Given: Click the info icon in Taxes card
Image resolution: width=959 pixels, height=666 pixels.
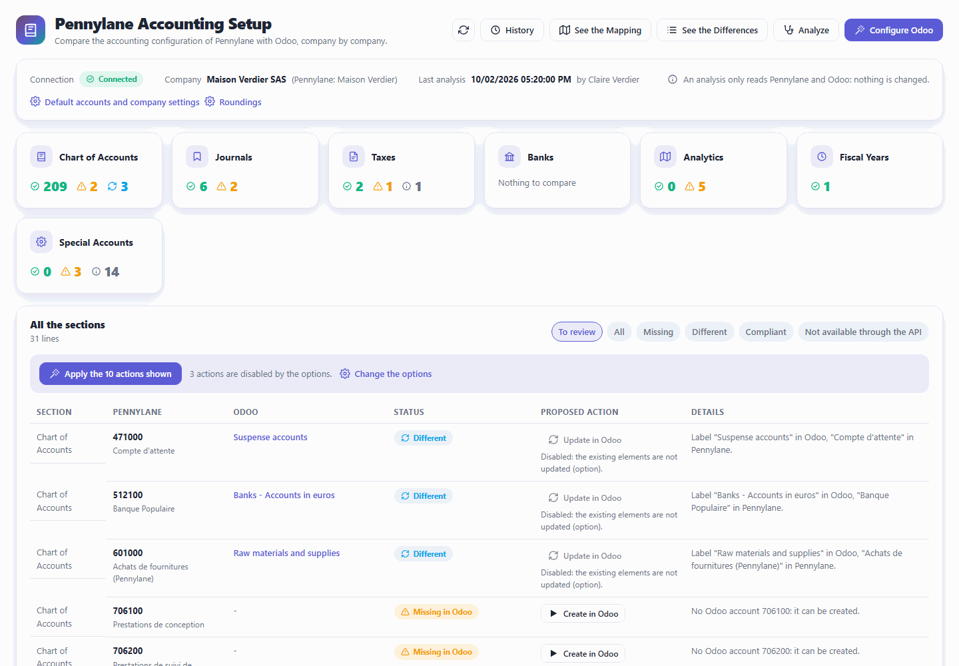Looking at the screenshot, I should point(406,186).
